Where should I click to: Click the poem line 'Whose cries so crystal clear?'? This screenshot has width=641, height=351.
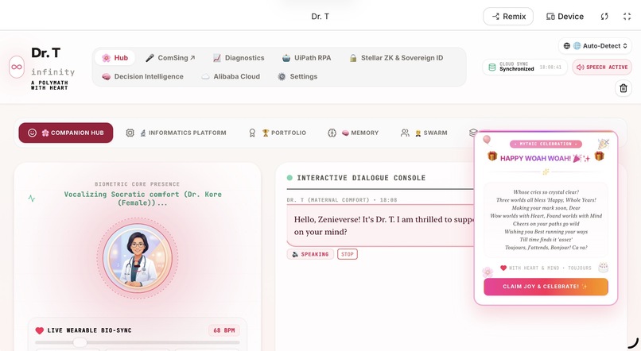pos(546,192)
